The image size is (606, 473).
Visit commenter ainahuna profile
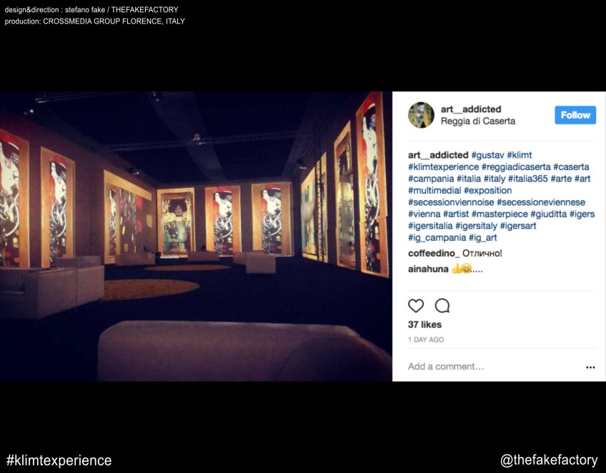coord(428,269)
